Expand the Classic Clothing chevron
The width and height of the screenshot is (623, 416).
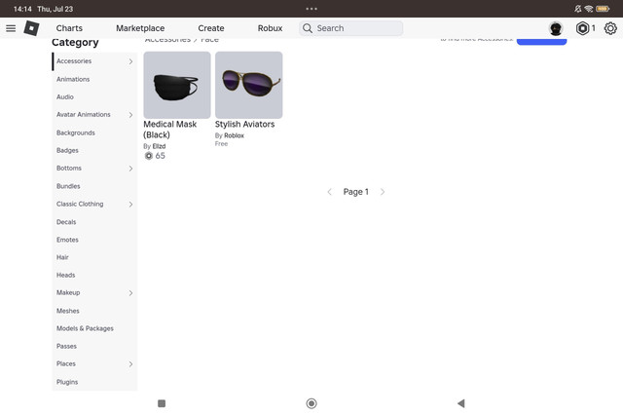(x=130, y=205)
